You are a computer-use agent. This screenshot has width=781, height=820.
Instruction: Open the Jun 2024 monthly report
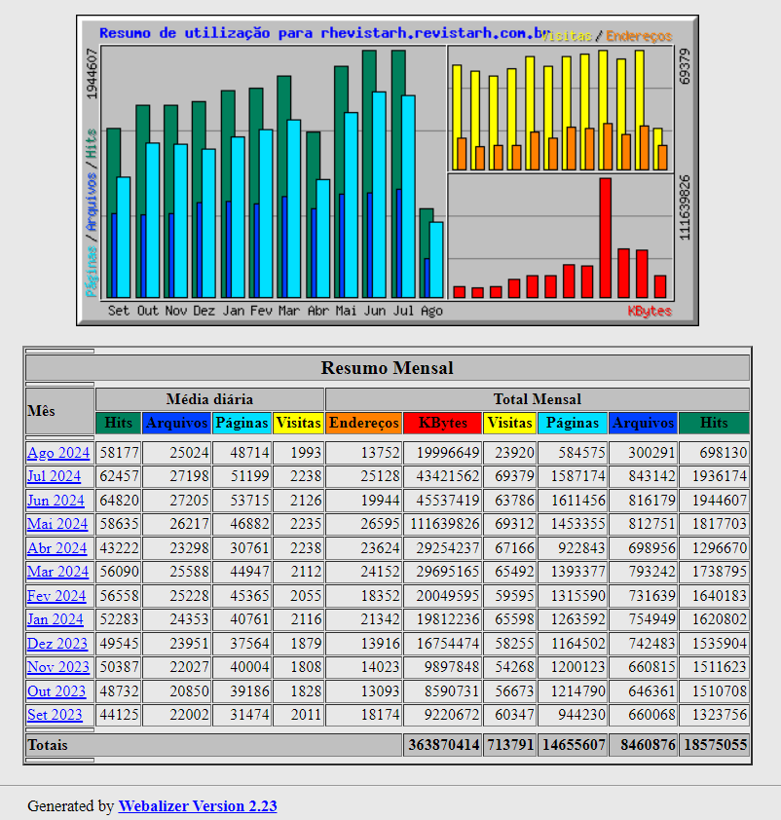56,501
